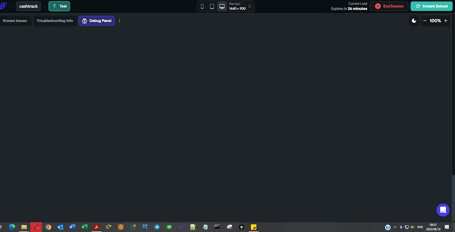The image size is (455, 232).
Task: Switch to the Known Issues tab
Action: tap(15, 21)
